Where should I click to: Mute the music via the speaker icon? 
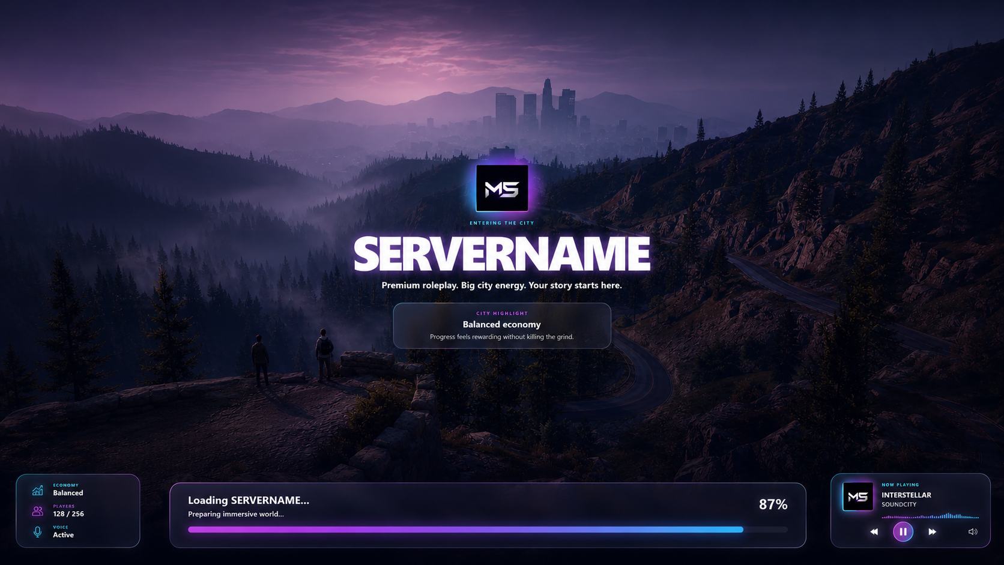973,531
